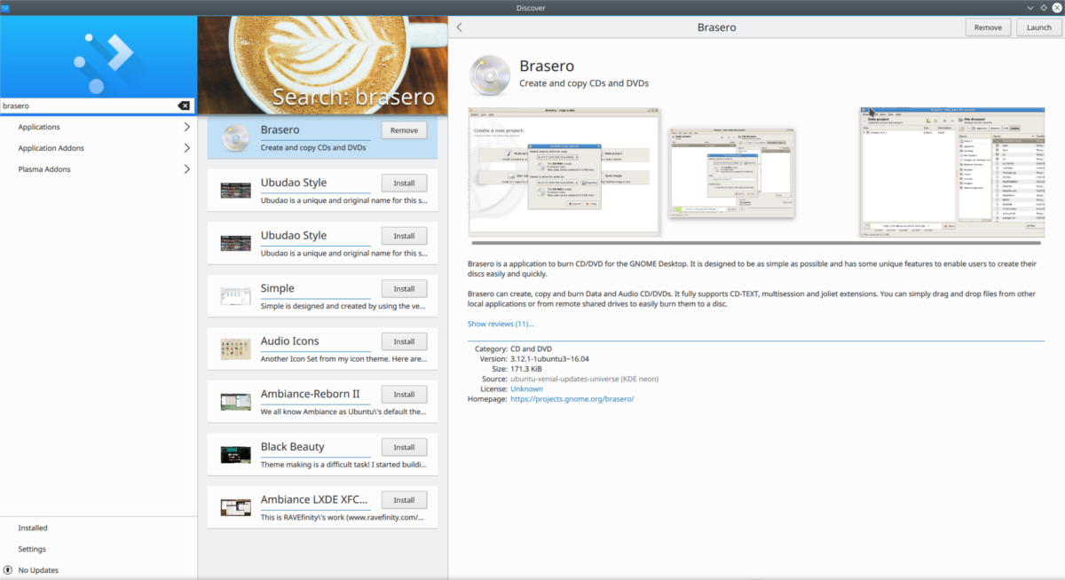Install Ambiance-Reborn II
Viewport: 1065px width, 580px height.
pyautogui.click(x=404, y=395)
